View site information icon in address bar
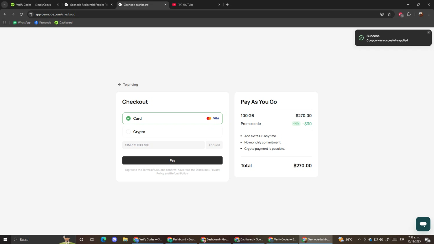The image size is (434, 244). (31, 14)
